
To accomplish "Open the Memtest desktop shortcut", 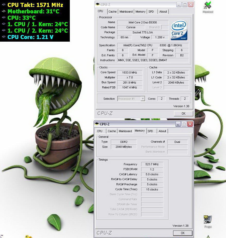I will click(x=208, y=7).
